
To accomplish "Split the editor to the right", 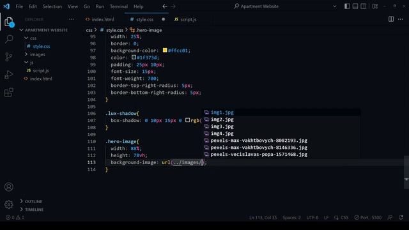I will [391, 19].
